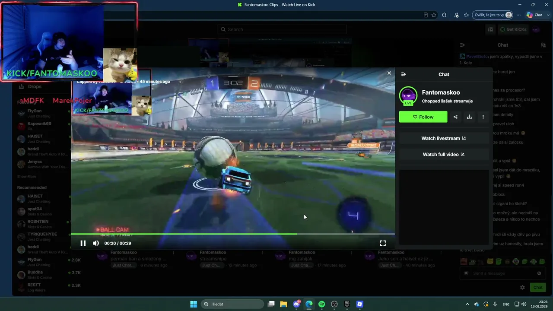Open Copilot Chat in Edge toolbar
The width and height of the screenshot is (553, 311).
click(x=534, y=15)
